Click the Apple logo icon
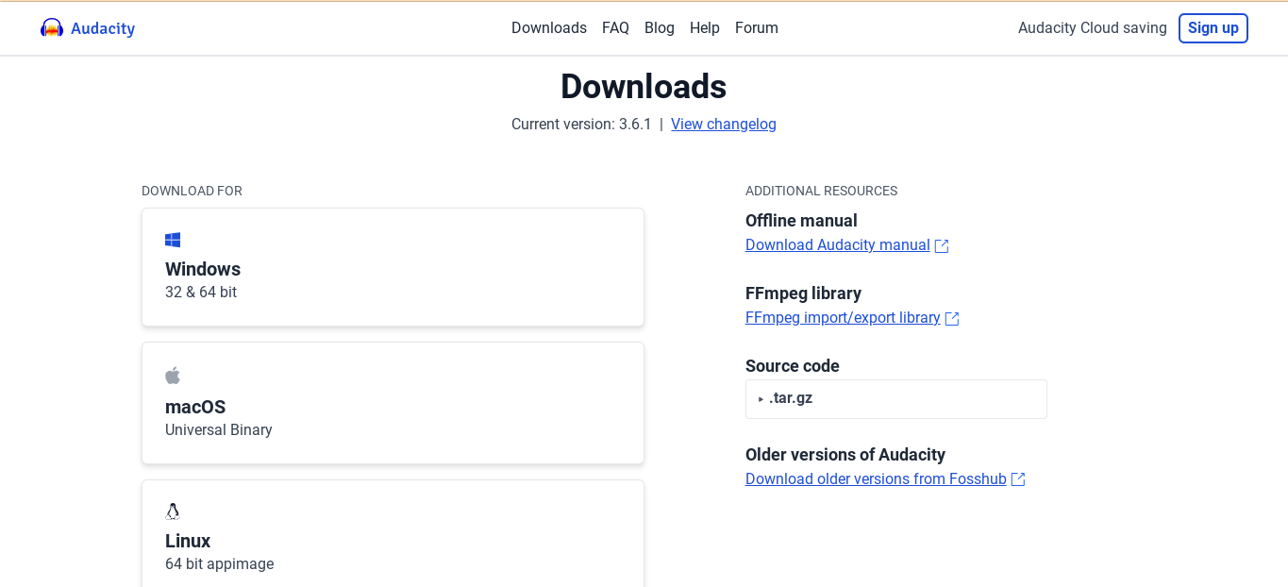 coord(173,376)
